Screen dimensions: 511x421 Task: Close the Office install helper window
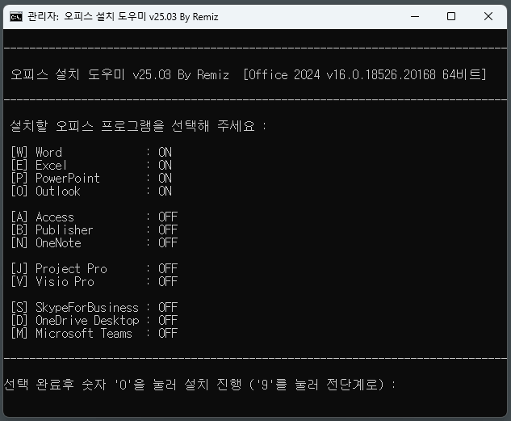488,16
